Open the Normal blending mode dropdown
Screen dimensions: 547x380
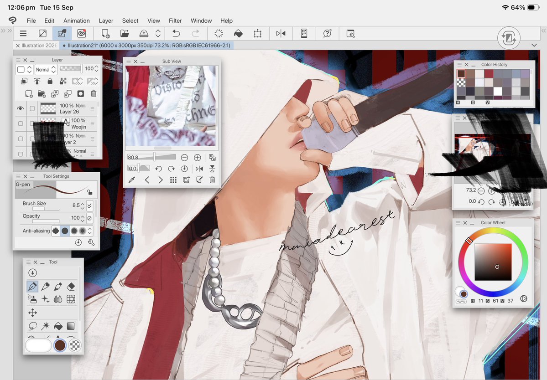point(46,70)
